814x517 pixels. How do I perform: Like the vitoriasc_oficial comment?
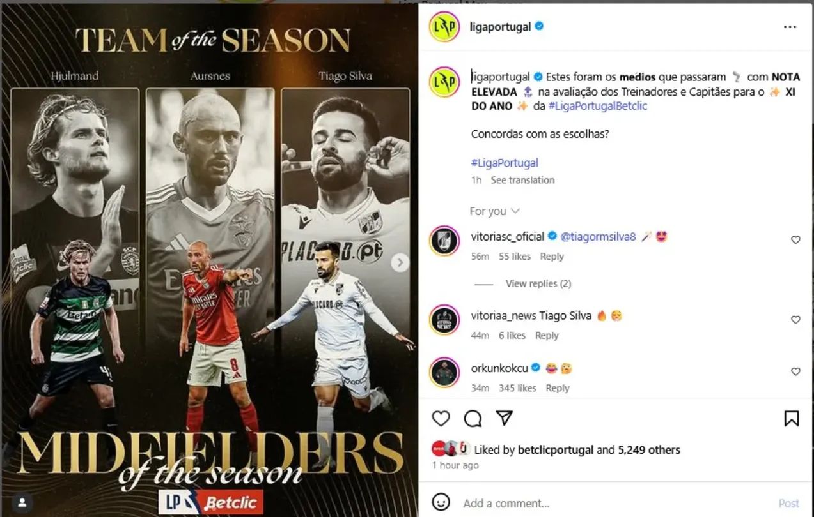click(795, 240)
